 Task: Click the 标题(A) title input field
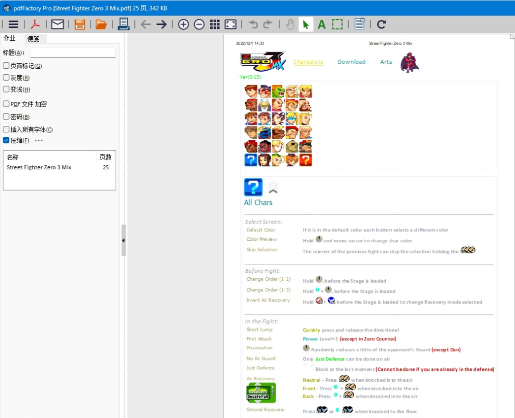point(73,53)
